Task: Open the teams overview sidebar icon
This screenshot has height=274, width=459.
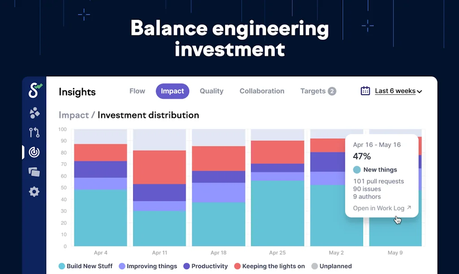Action: pyautogui.click(x=35, y=113)
